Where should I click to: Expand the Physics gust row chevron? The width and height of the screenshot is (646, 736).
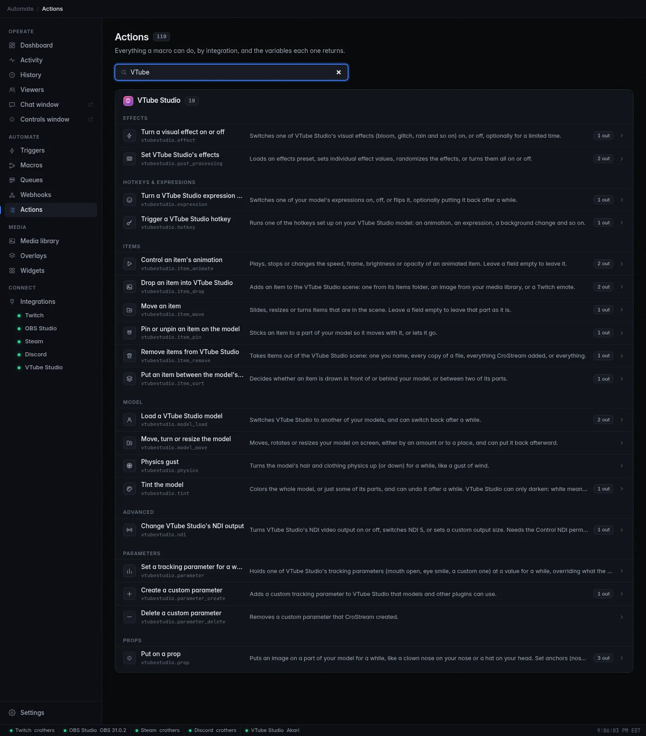[622, 466]
